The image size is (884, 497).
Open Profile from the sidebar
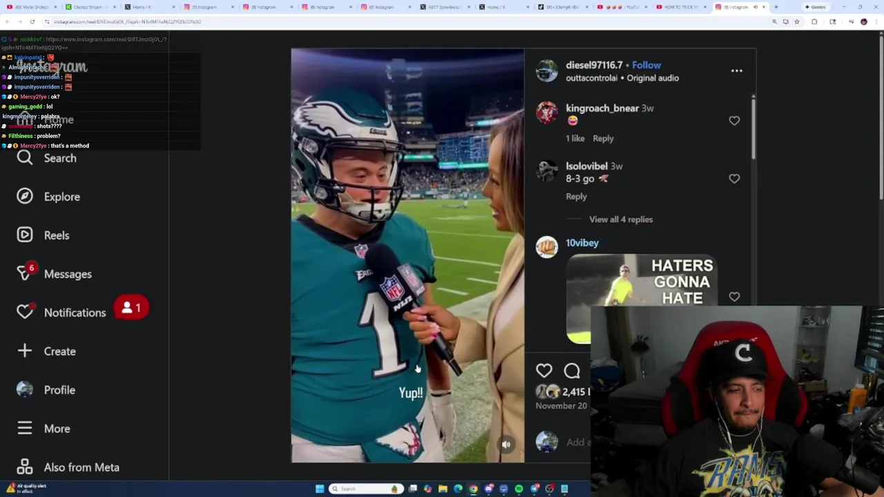click(x=46, y=390)
